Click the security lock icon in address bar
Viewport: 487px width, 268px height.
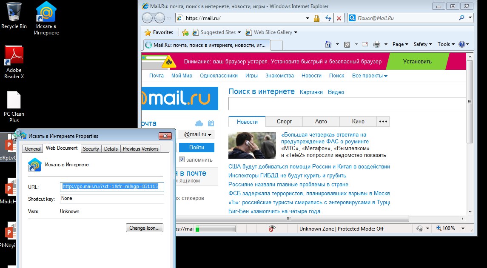pos(316,18)
